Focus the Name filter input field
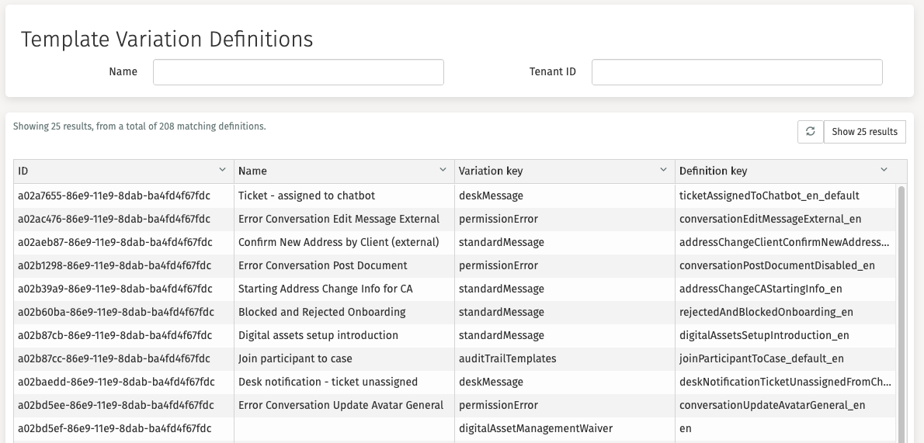This screenshot has height=443, width=924. click(x=298, y=72)
